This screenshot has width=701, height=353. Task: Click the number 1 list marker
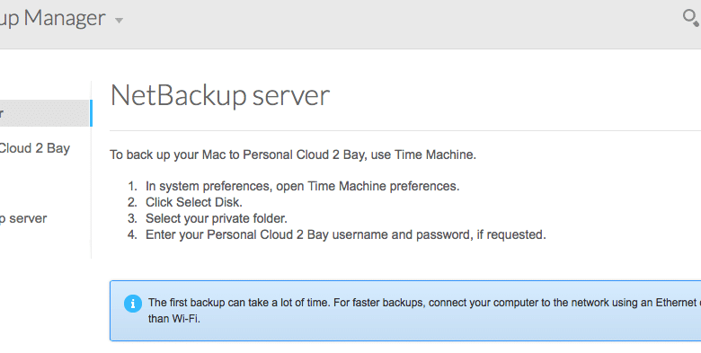pyautogui.click(x=132, y=186)
